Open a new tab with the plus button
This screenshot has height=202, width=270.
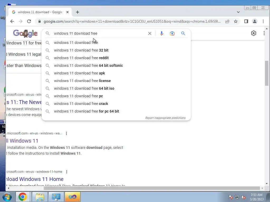(78, 12)
